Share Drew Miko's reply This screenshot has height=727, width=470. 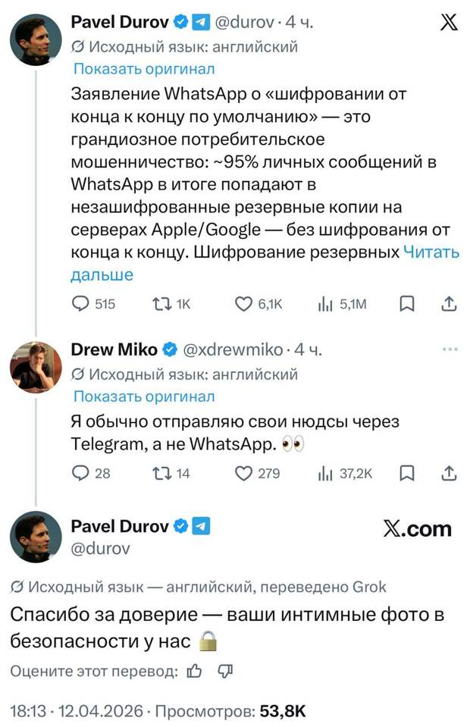[x=448, y=473]
